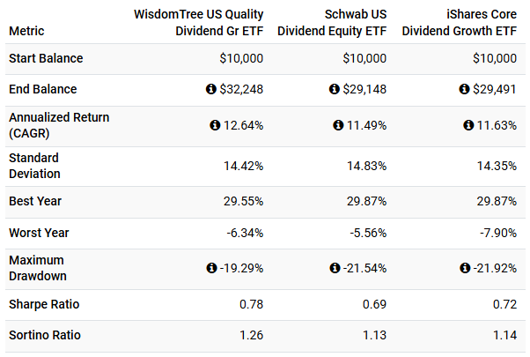This screenshot has height=357, width=530.
Task: Show info for -19.29% maximum drawdown
Action: tap(211, 268)
